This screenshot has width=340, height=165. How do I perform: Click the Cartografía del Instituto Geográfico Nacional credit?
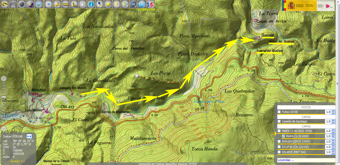point(168,164)
